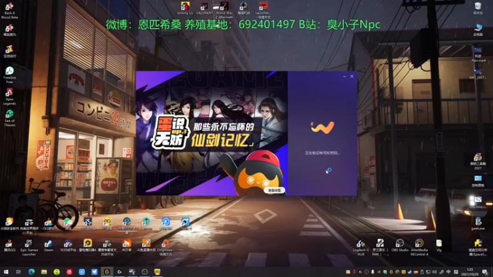Open World War Z Aftermath shortcut
The width and height of the screenshot is (493, 277).
(x=224, y=10)
